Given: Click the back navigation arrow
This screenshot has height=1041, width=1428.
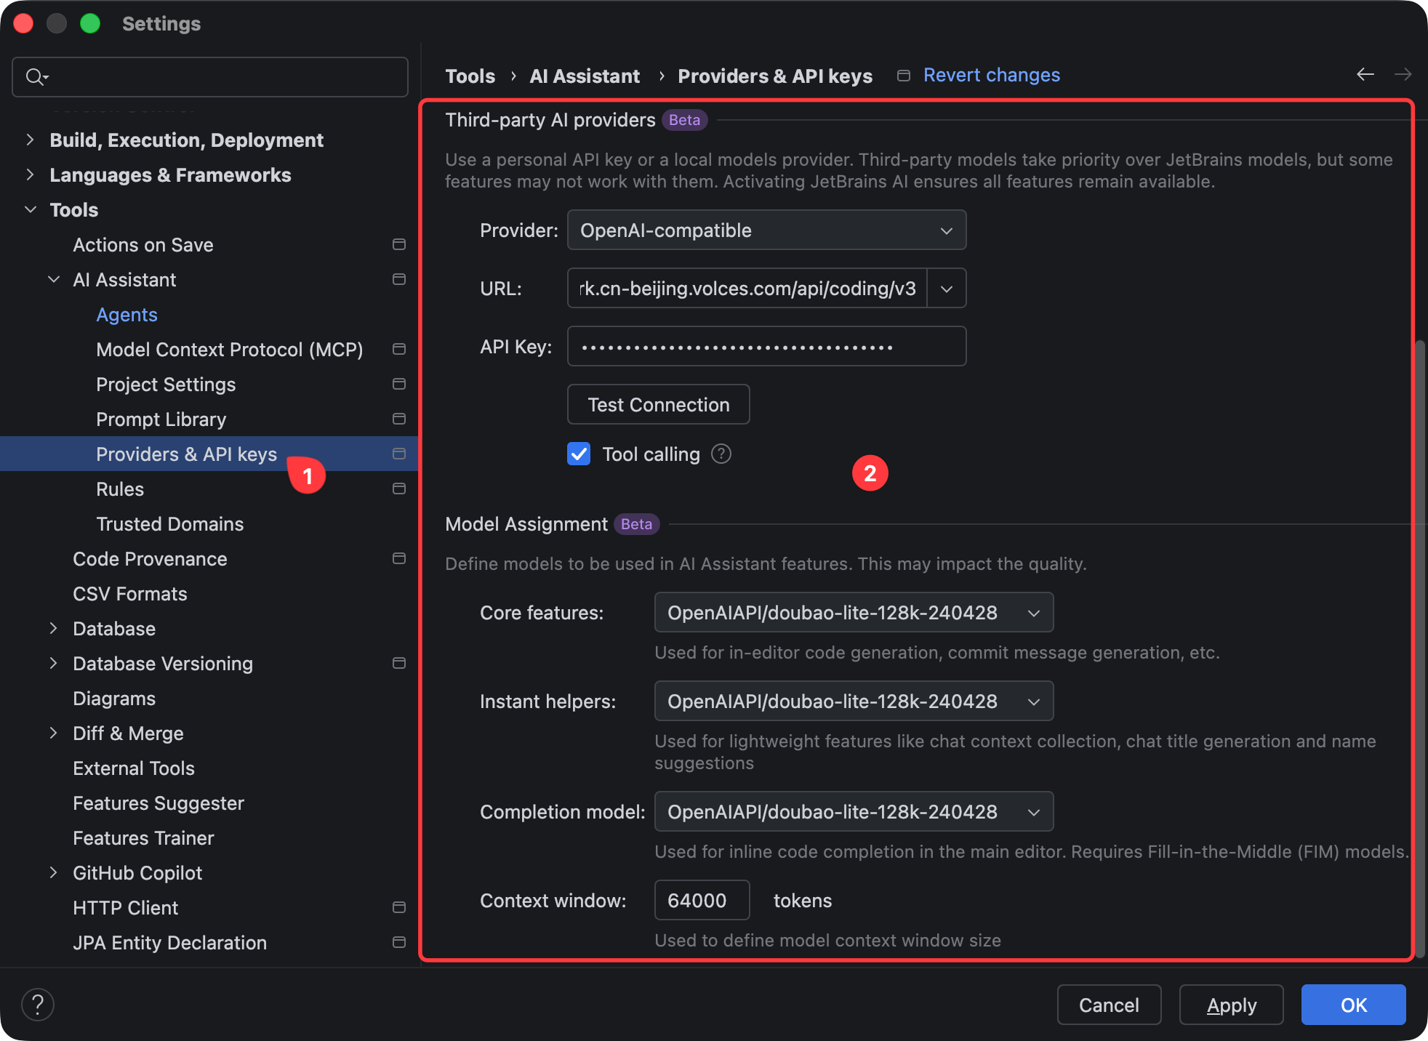Looking at the screenshot, I should pyautogui.click(x=1365, y=74).
